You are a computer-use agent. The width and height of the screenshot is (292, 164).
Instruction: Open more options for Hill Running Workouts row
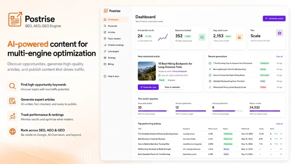tap(281, 149)
